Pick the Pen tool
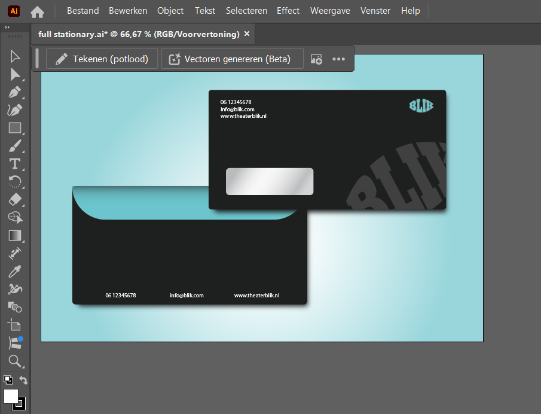The width and height of the screenshot is (541, 414). click(x=15, y=92)
